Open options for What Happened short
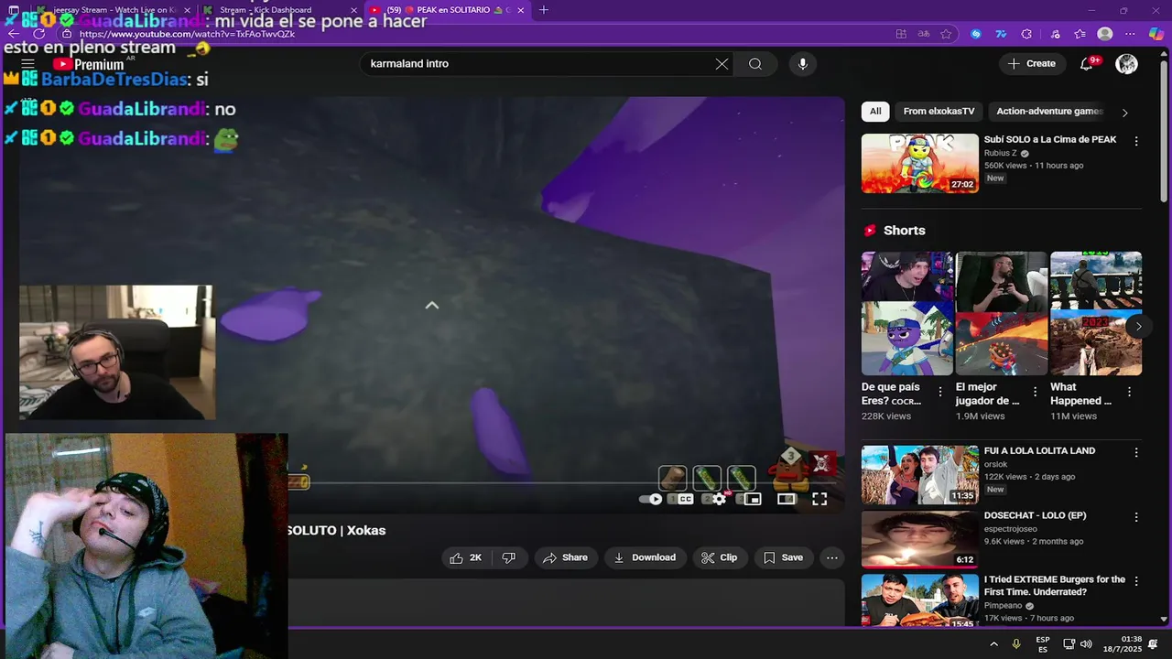Viewport: 1172px width, 659px height. pos(1129,391)
